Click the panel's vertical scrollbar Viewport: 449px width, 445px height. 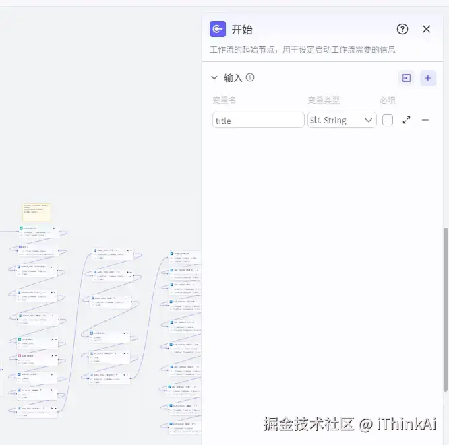[445, 310]
